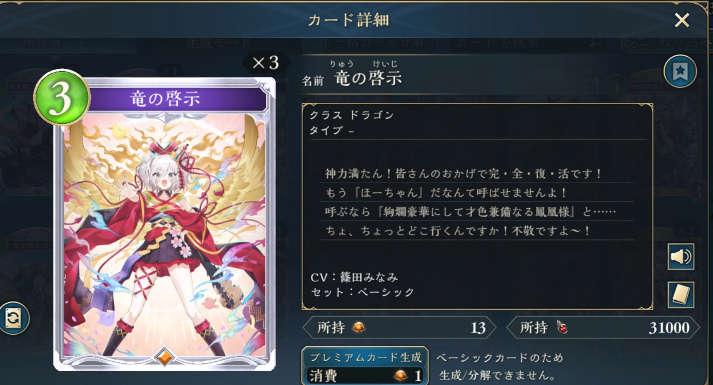This screenshot has width=713, height=385.
Task: Click the 竜の啓示 card artwork
Action: tap(165, 235)
